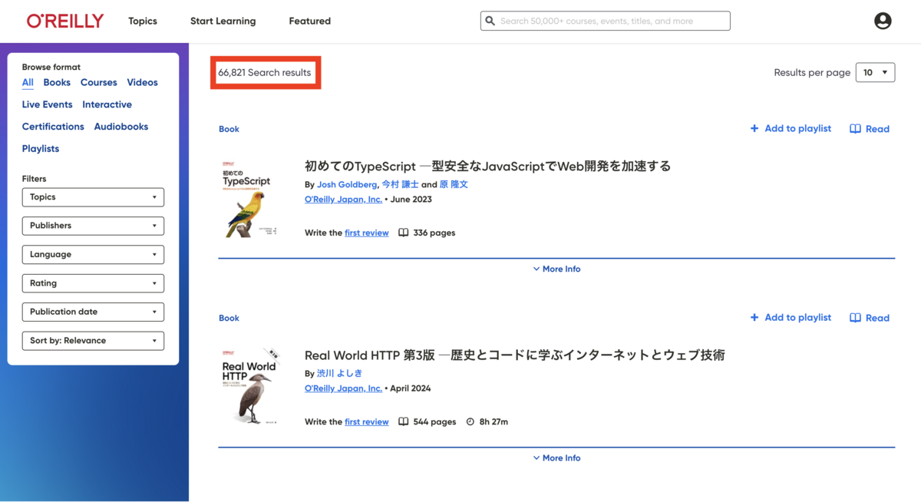Switch to the Books format filter
This screenshot has height=502, width=921.
(57, 82)
